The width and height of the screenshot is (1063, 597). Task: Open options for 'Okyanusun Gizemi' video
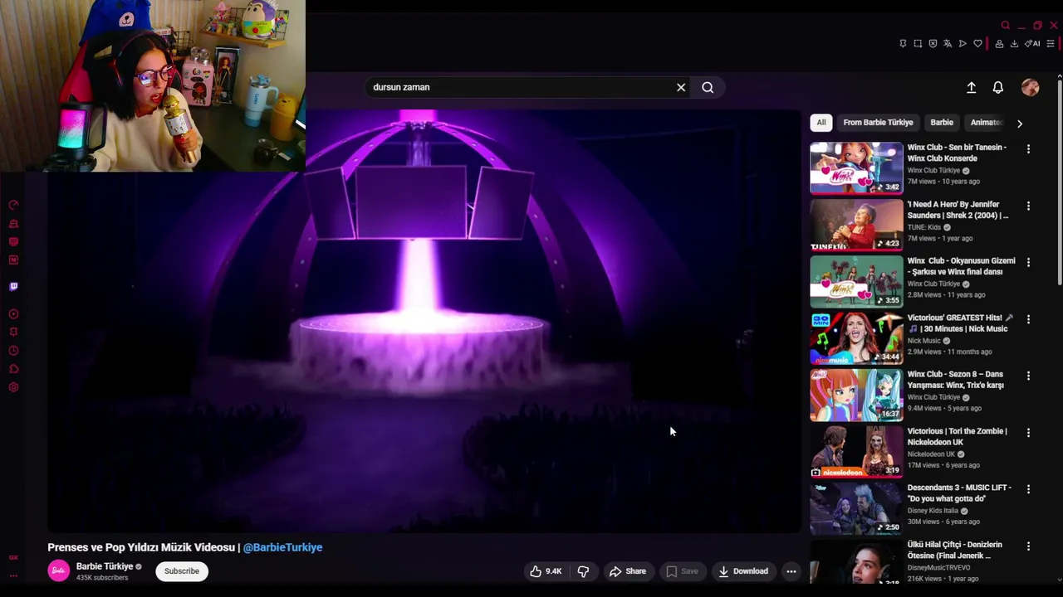pyautogui.click(x=1028, y=263)
